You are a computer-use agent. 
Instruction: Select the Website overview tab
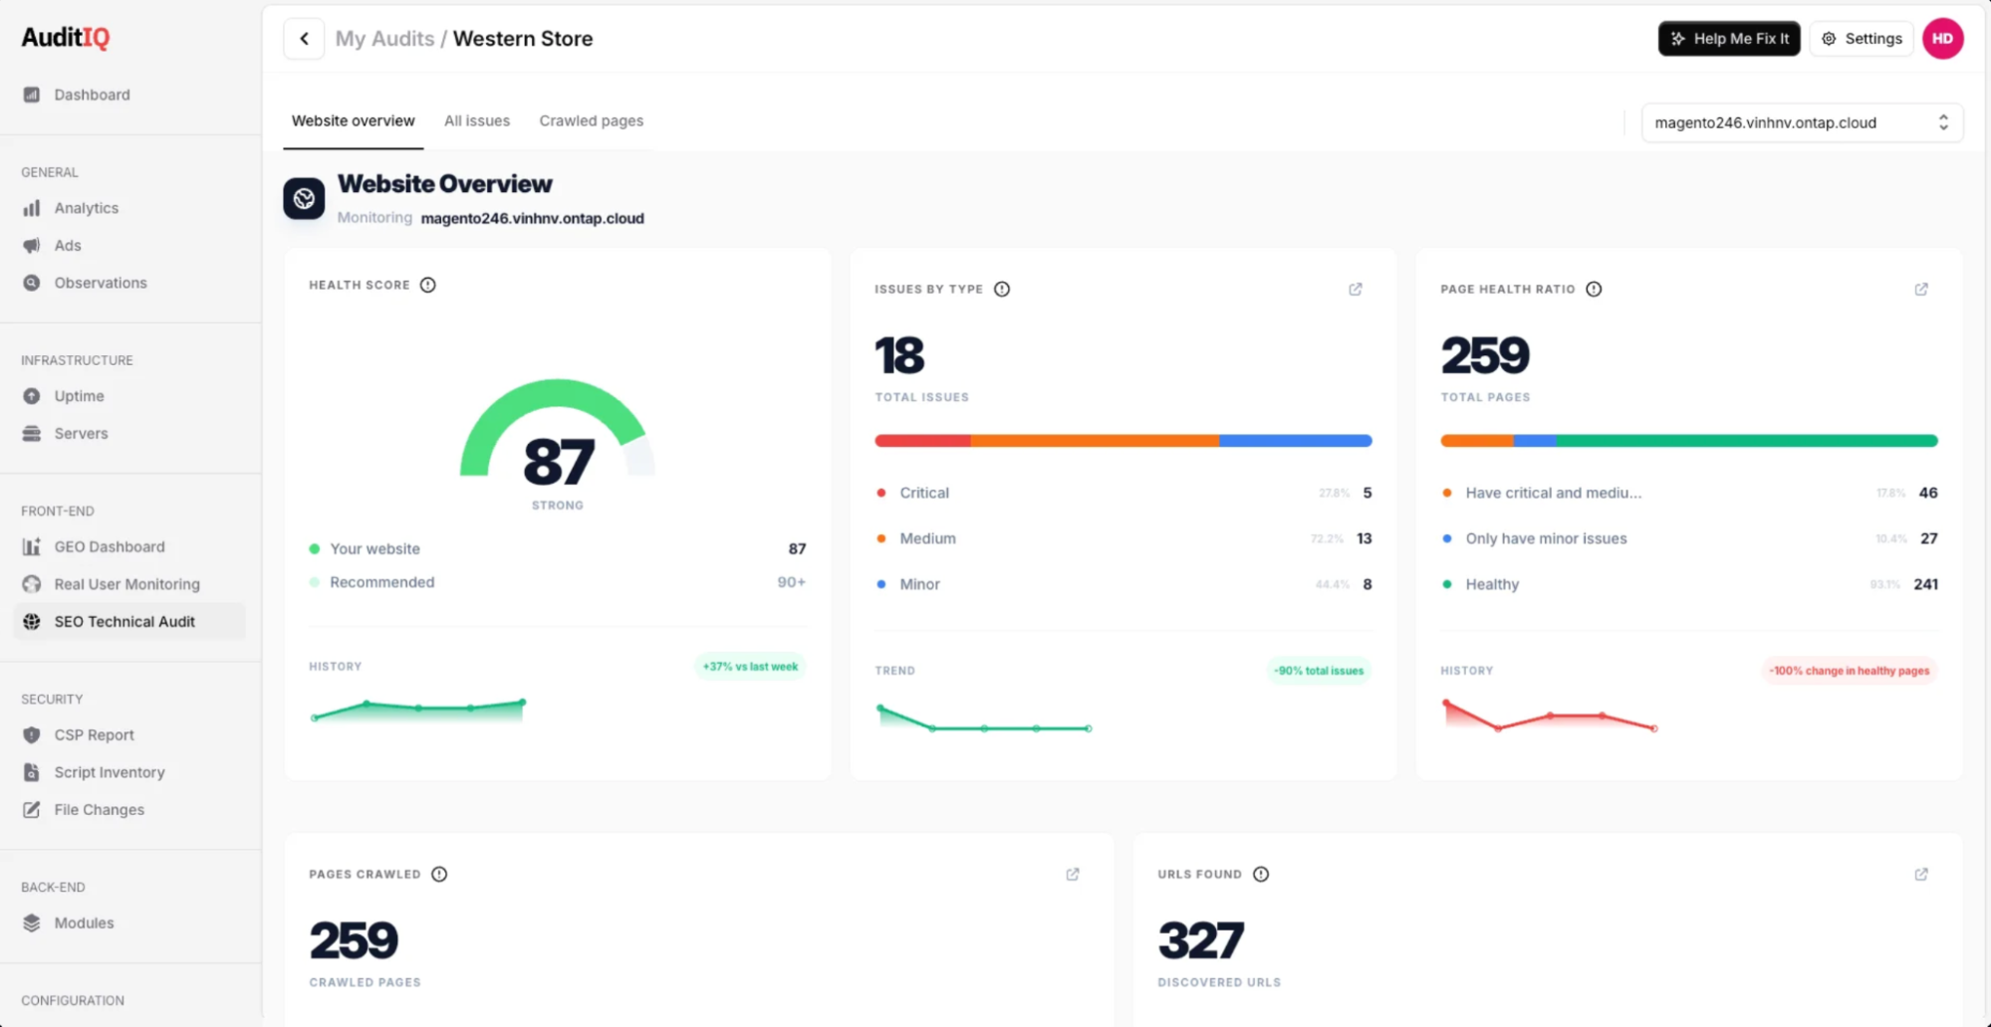354,120
